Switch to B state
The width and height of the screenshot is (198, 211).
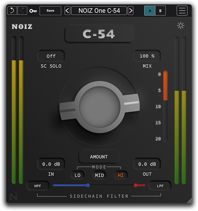(x=161, y=11)
